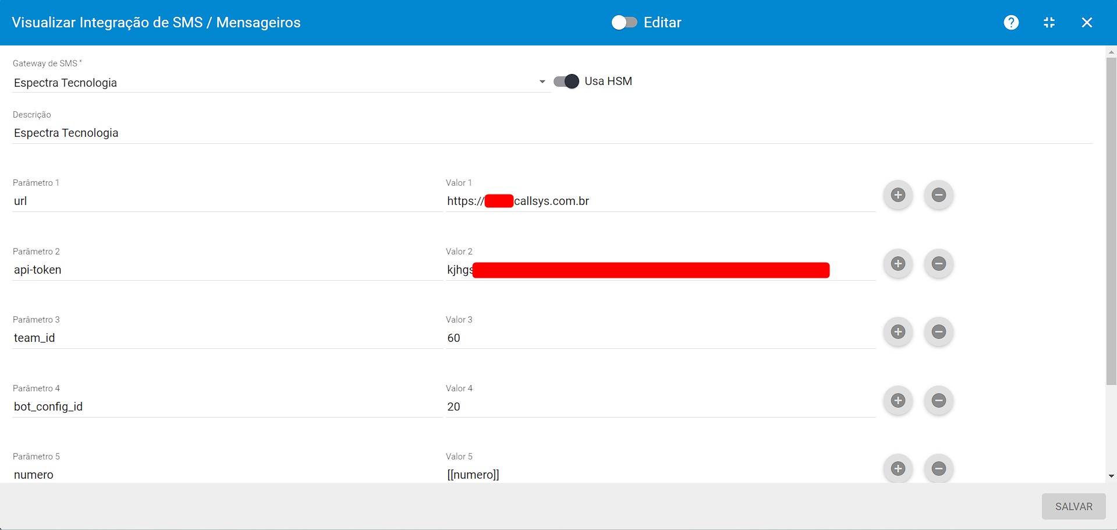Add a parameter after the team_id row

click(898, 332)
